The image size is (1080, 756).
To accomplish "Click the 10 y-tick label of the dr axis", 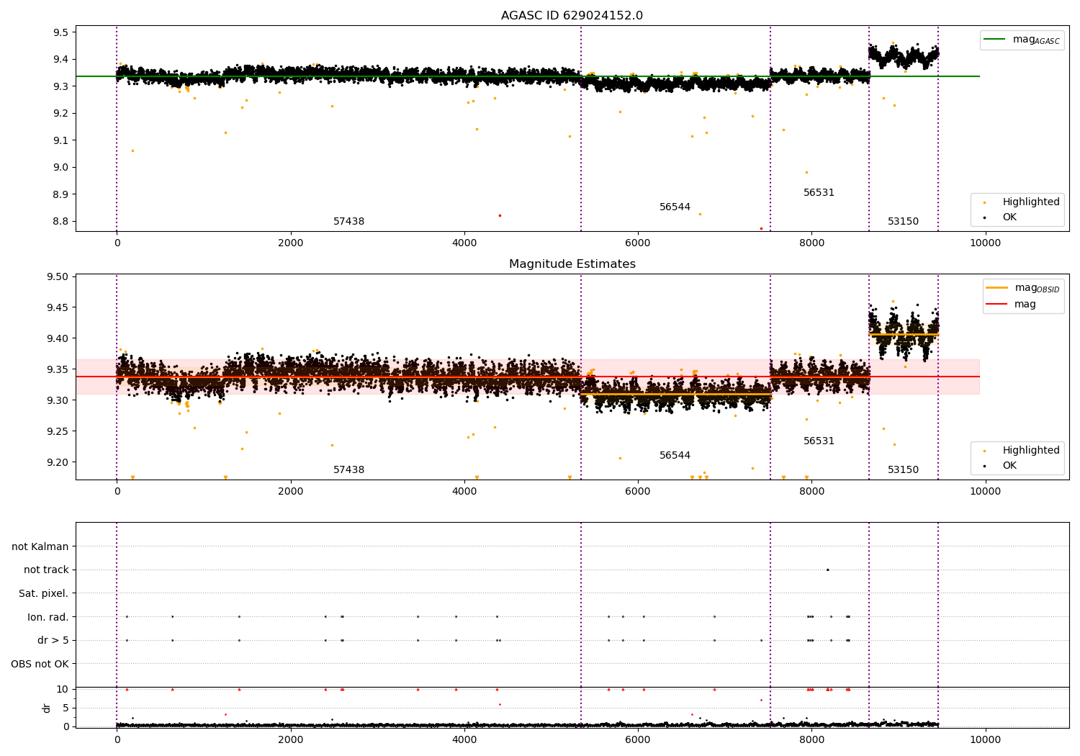I will click(63, 689).
